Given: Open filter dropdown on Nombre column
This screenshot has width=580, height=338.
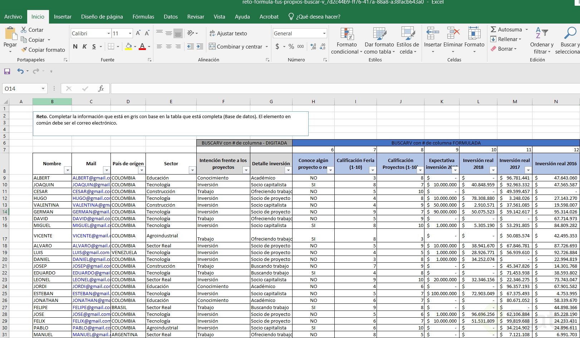Looking at the screenshot, I should coord(67,170).
